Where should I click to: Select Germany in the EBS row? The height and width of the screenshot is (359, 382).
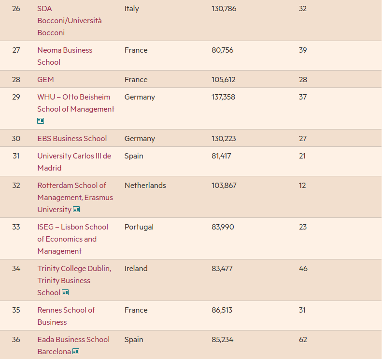click(x=140, y=139)
